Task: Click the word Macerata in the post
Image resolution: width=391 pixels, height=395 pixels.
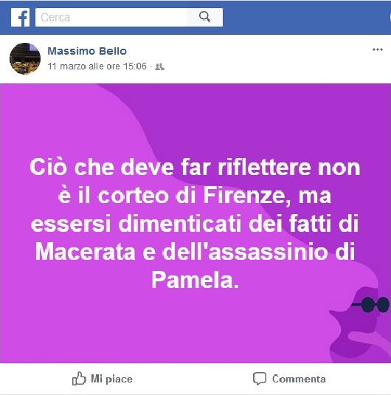Action: (85, 252)
